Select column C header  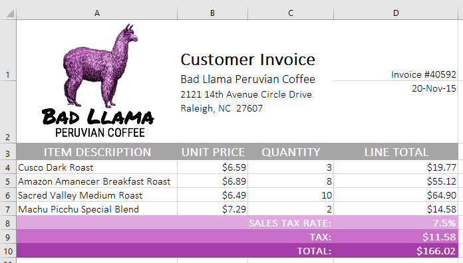coord(291,13)
